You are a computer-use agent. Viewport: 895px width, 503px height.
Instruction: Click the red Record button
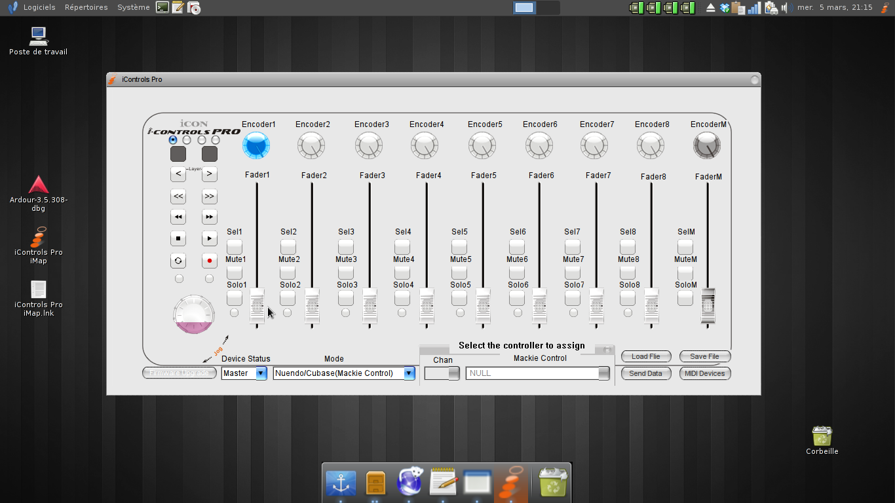coord(209,261)
